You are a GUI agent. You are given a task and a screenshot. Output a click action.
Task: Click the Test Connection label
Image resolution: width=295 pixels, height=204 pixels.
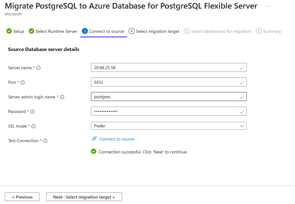[23, 141]
